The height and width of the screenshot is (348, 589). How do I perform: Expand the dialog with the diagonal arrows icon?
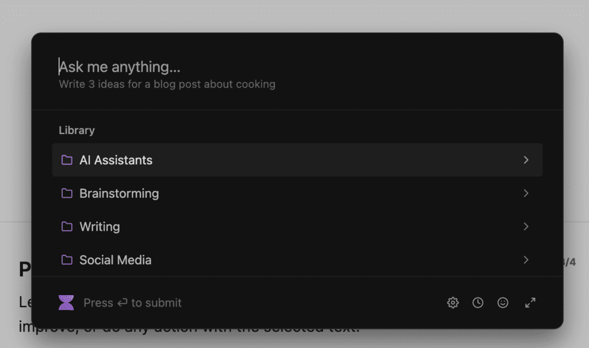[530, 303]
